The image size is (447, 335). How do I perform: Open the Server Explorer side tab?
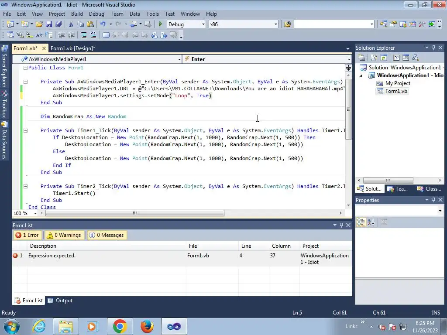[x=4, y=66]
